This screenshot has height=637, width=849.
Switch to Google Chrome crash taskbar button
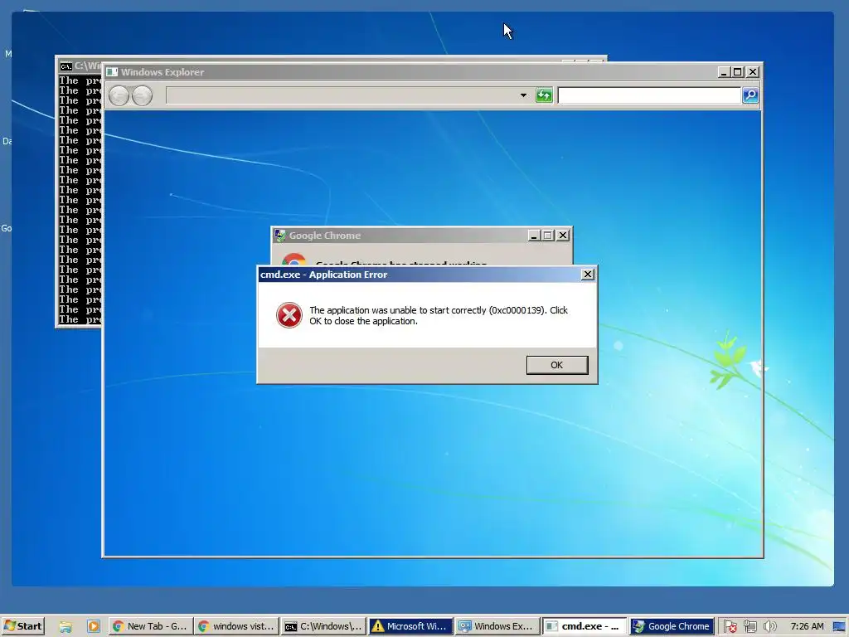(672, 626)
